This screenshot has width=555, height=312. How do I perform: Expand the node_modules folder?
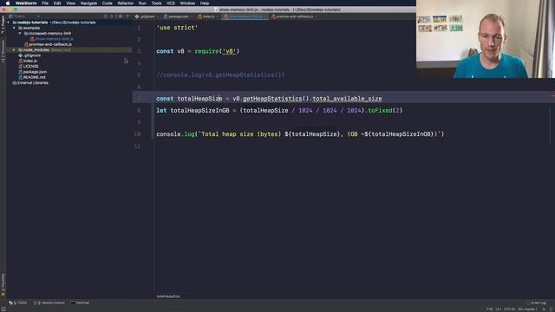click(14, 50)
